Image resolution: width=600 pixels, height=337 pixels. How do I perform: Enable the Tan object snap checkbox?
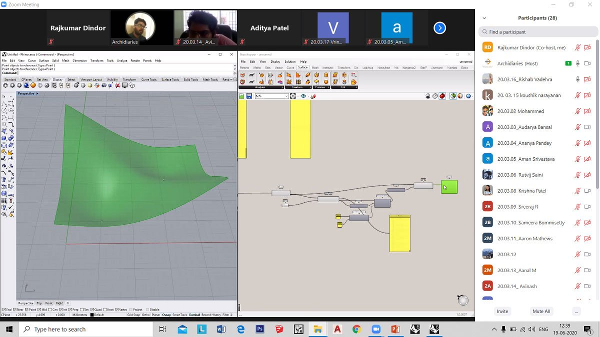(81, 309)
